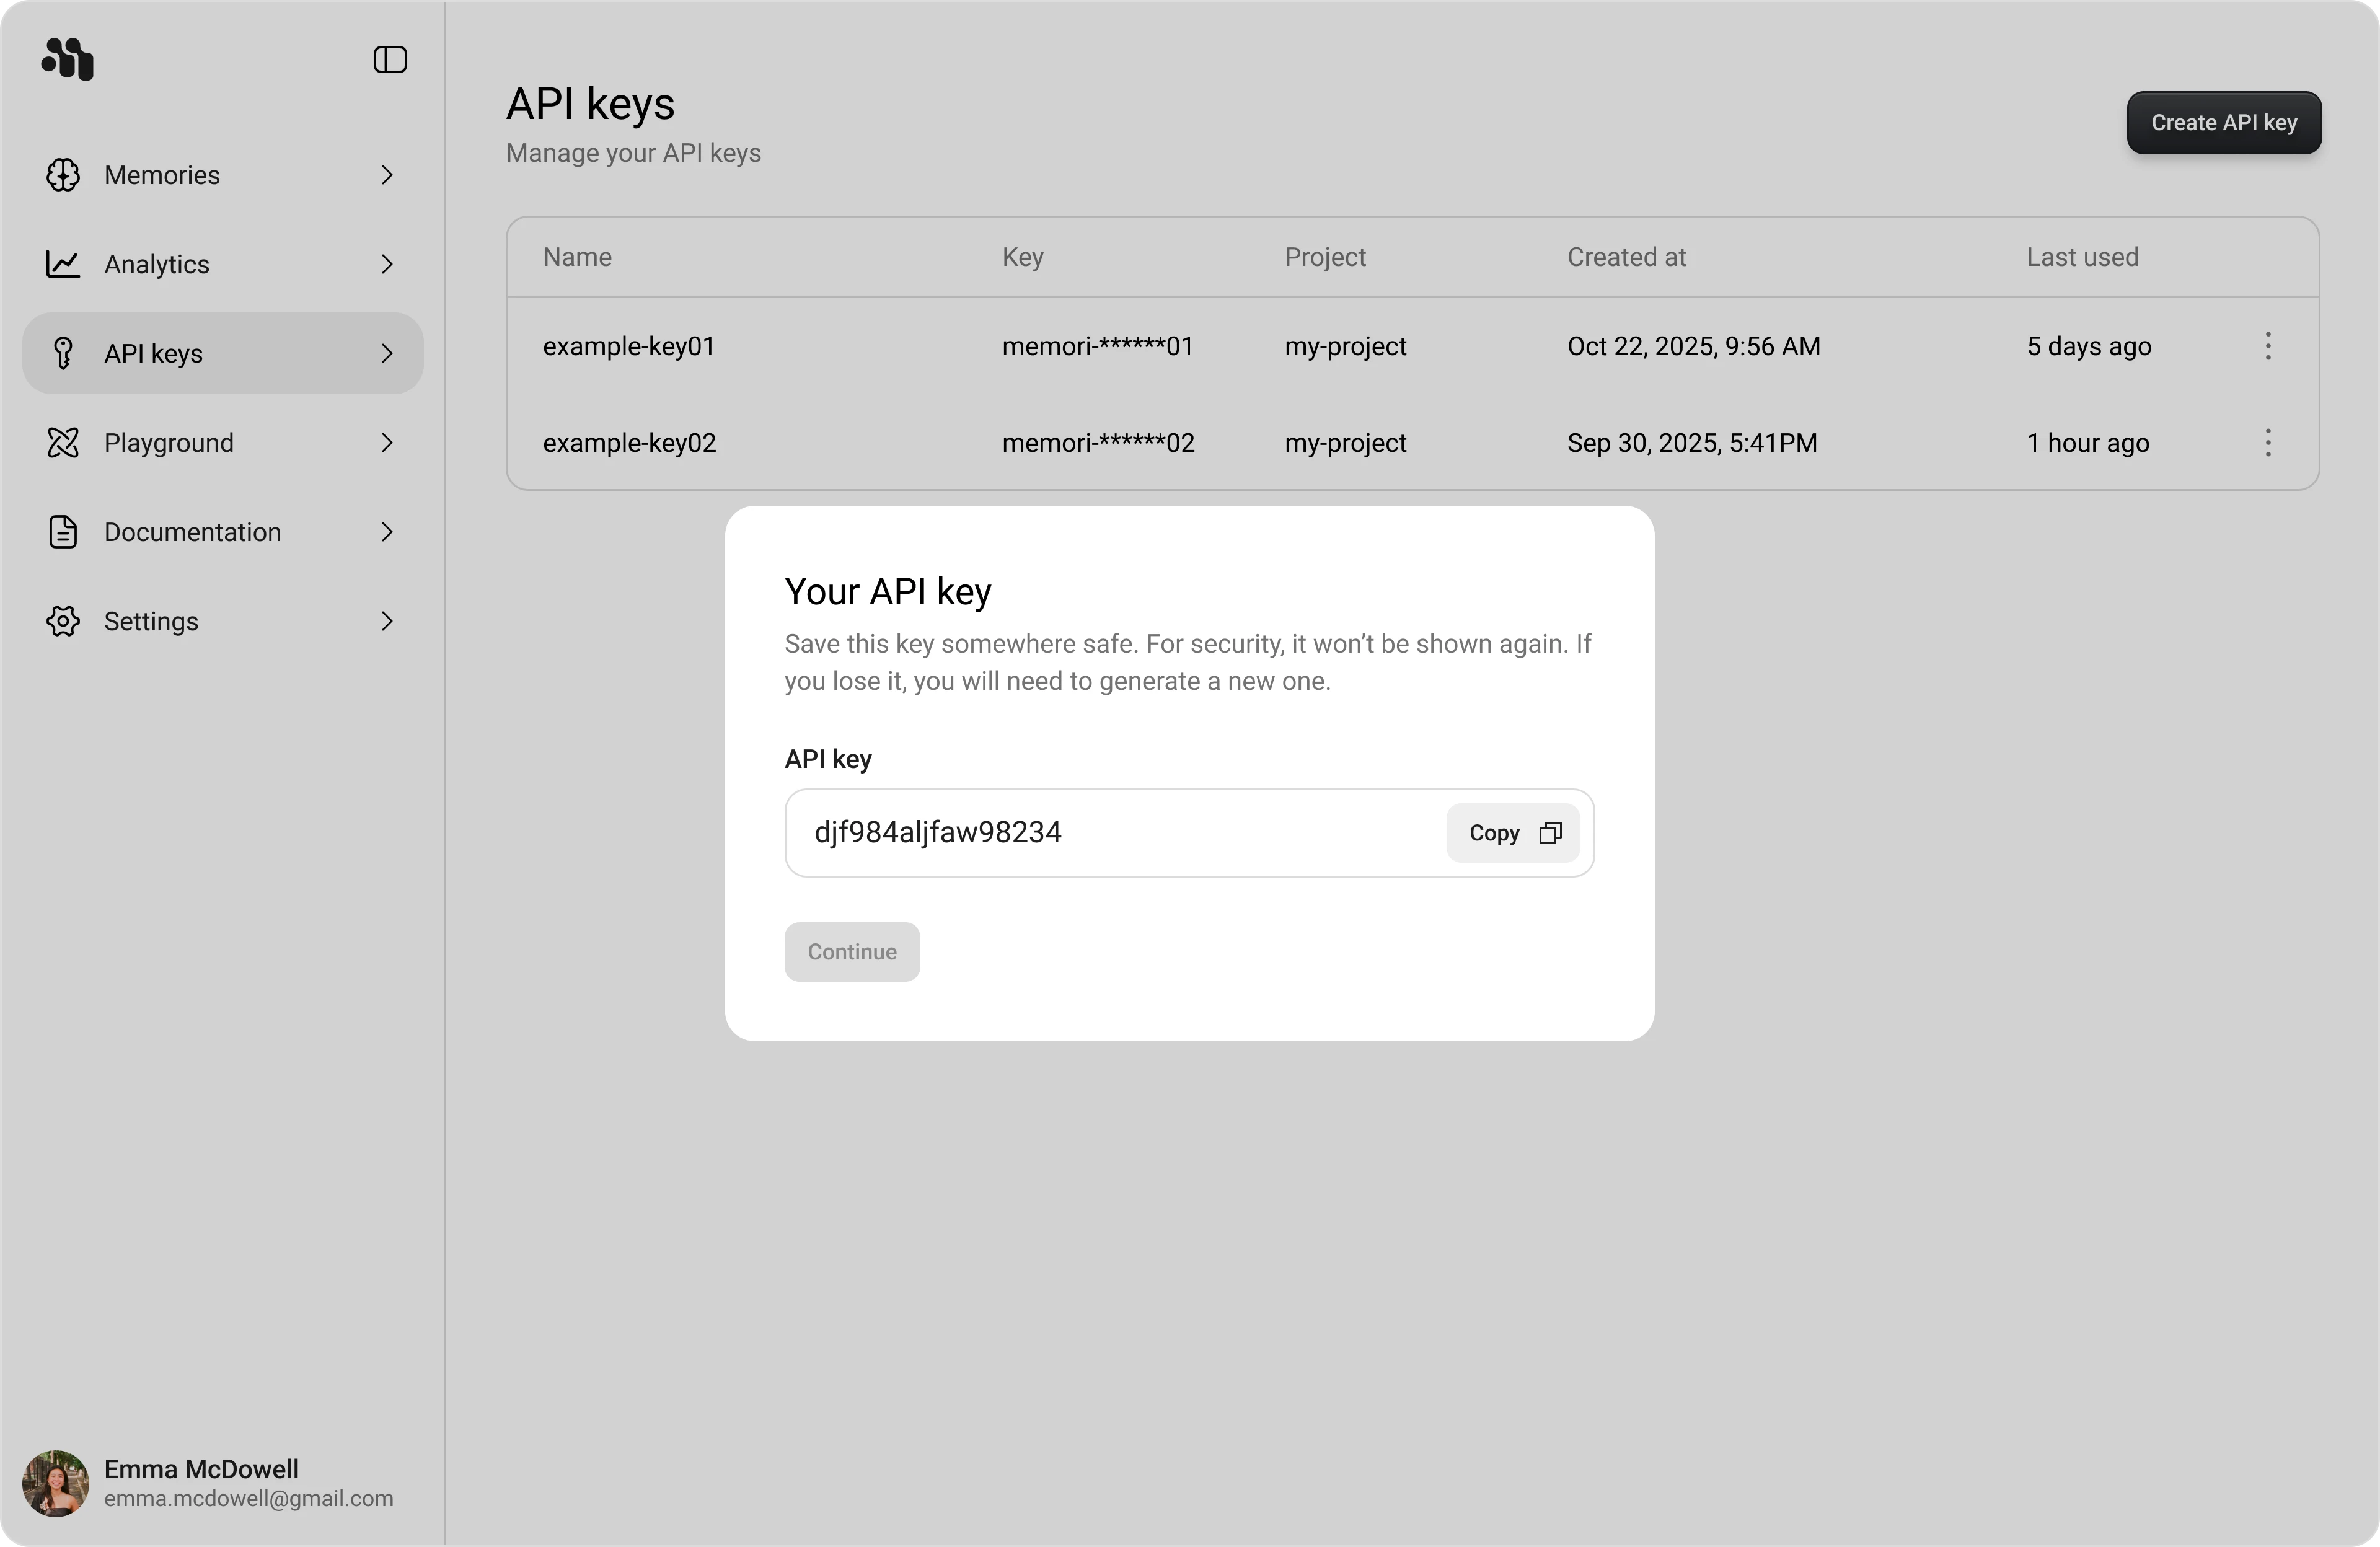This screenshot has height=1547, width=2380.
Task: Click the Playground icon in sidebar
Action: point(63,442)
